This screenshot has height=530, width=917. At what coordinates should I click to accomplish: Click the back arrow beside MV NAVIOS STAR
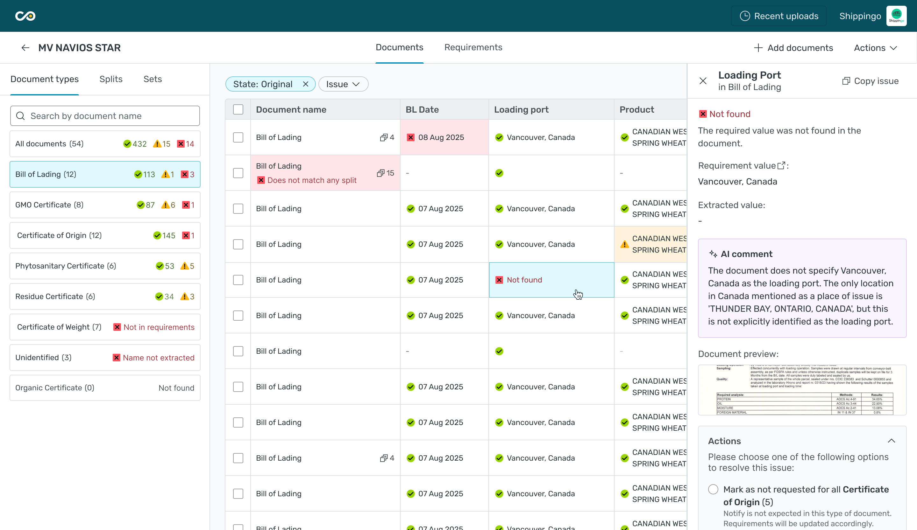coord(25,48)
